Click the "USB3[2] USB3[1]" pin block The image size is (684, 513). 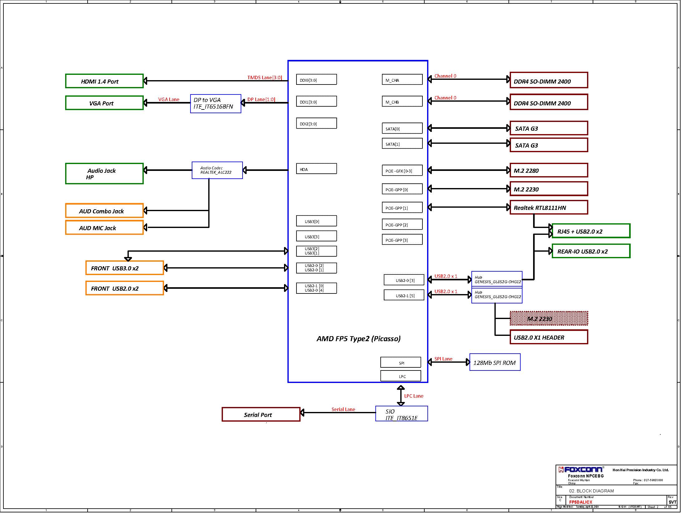click(x=316, y=251)
